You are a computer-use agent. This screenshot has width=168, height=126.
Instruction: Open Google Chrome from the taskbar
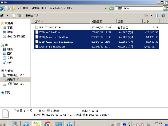click(x=48, y=124)
